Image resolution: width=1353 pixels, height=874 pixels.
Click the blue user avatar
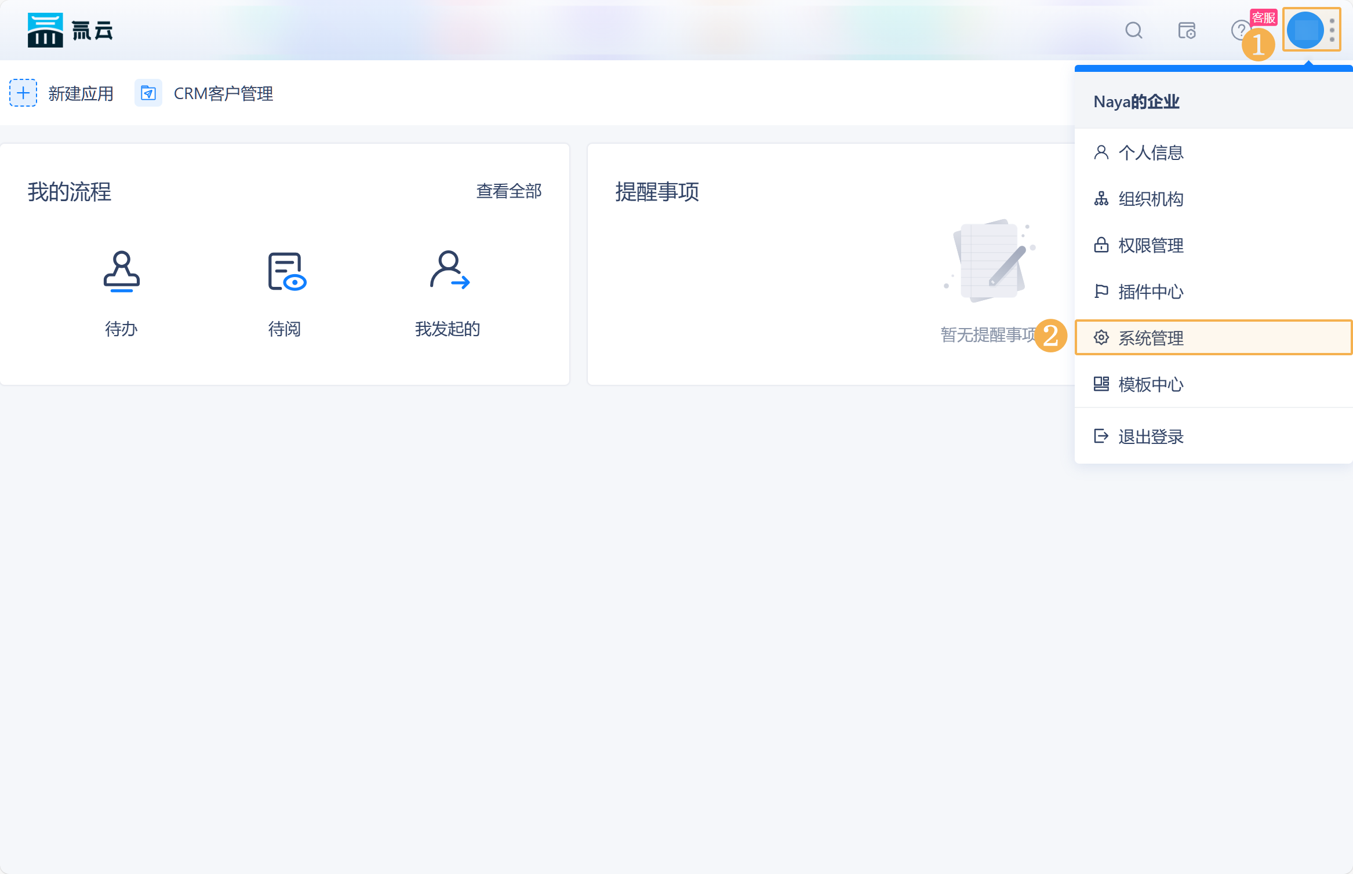(1306, 30)
